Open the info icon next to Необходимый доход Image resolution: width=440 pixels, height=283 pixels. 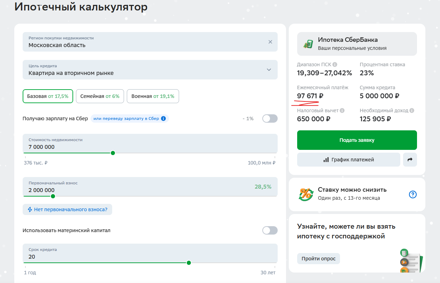pyautogui.click(x=412, y=110)
